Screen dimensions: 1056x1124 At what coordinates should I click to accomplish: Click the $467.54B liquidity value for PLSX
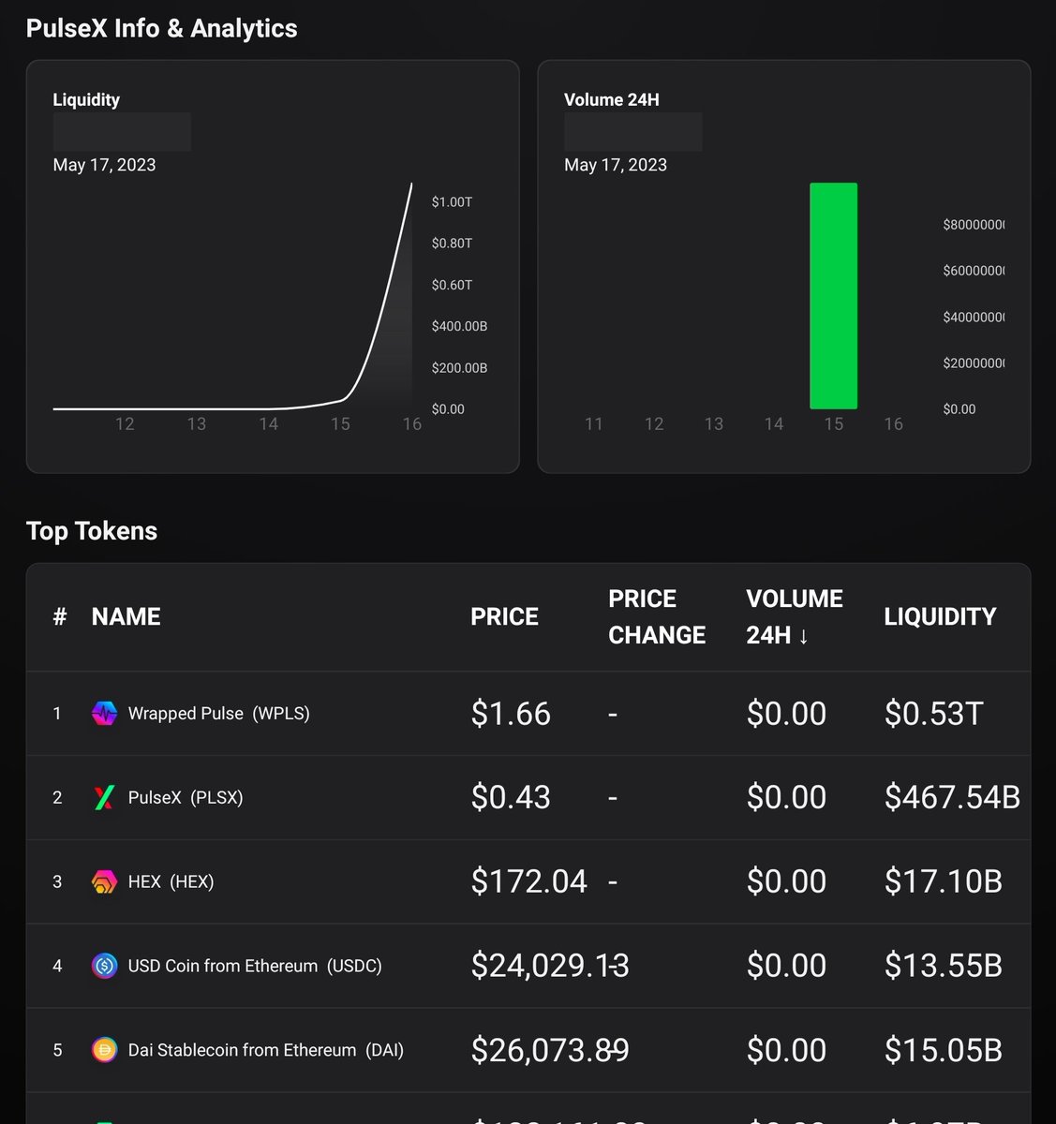click(x=952, y=798)
